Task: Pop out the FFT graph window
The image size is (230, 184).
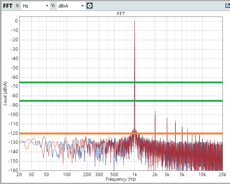Action: pos(227,6)
